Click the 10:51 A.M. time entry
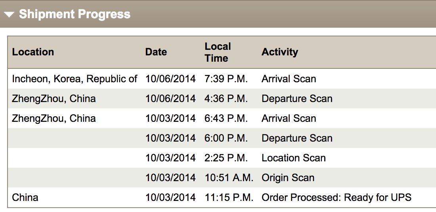Viewport: 436px width, 212px height. pyautogui.click(x=229, y=178)
